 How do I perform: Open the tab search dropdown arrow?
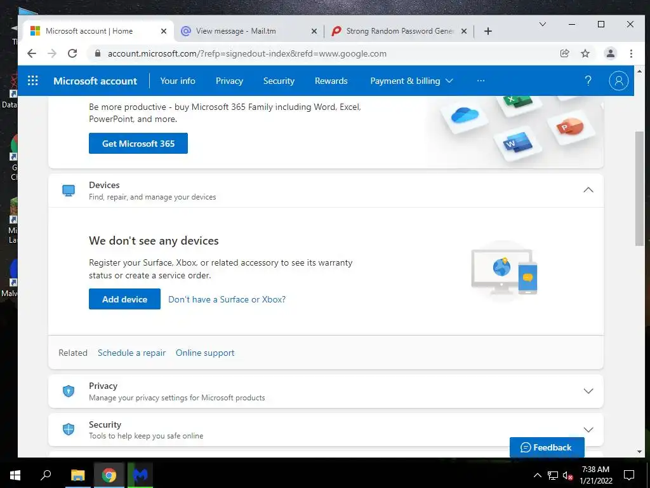click(542, 24)
